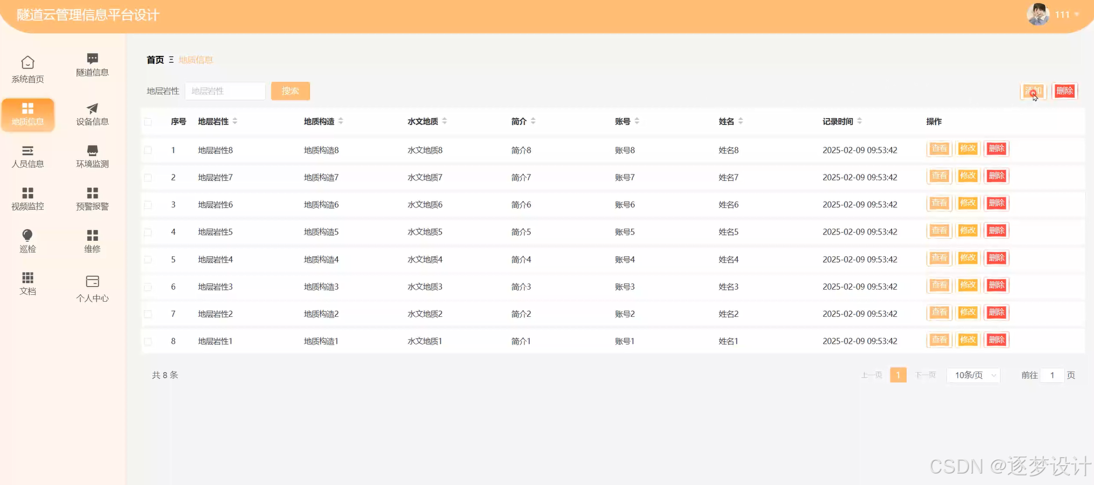
Task: Check the row for 地层岩性2
Action: click(x=148, y=314)
